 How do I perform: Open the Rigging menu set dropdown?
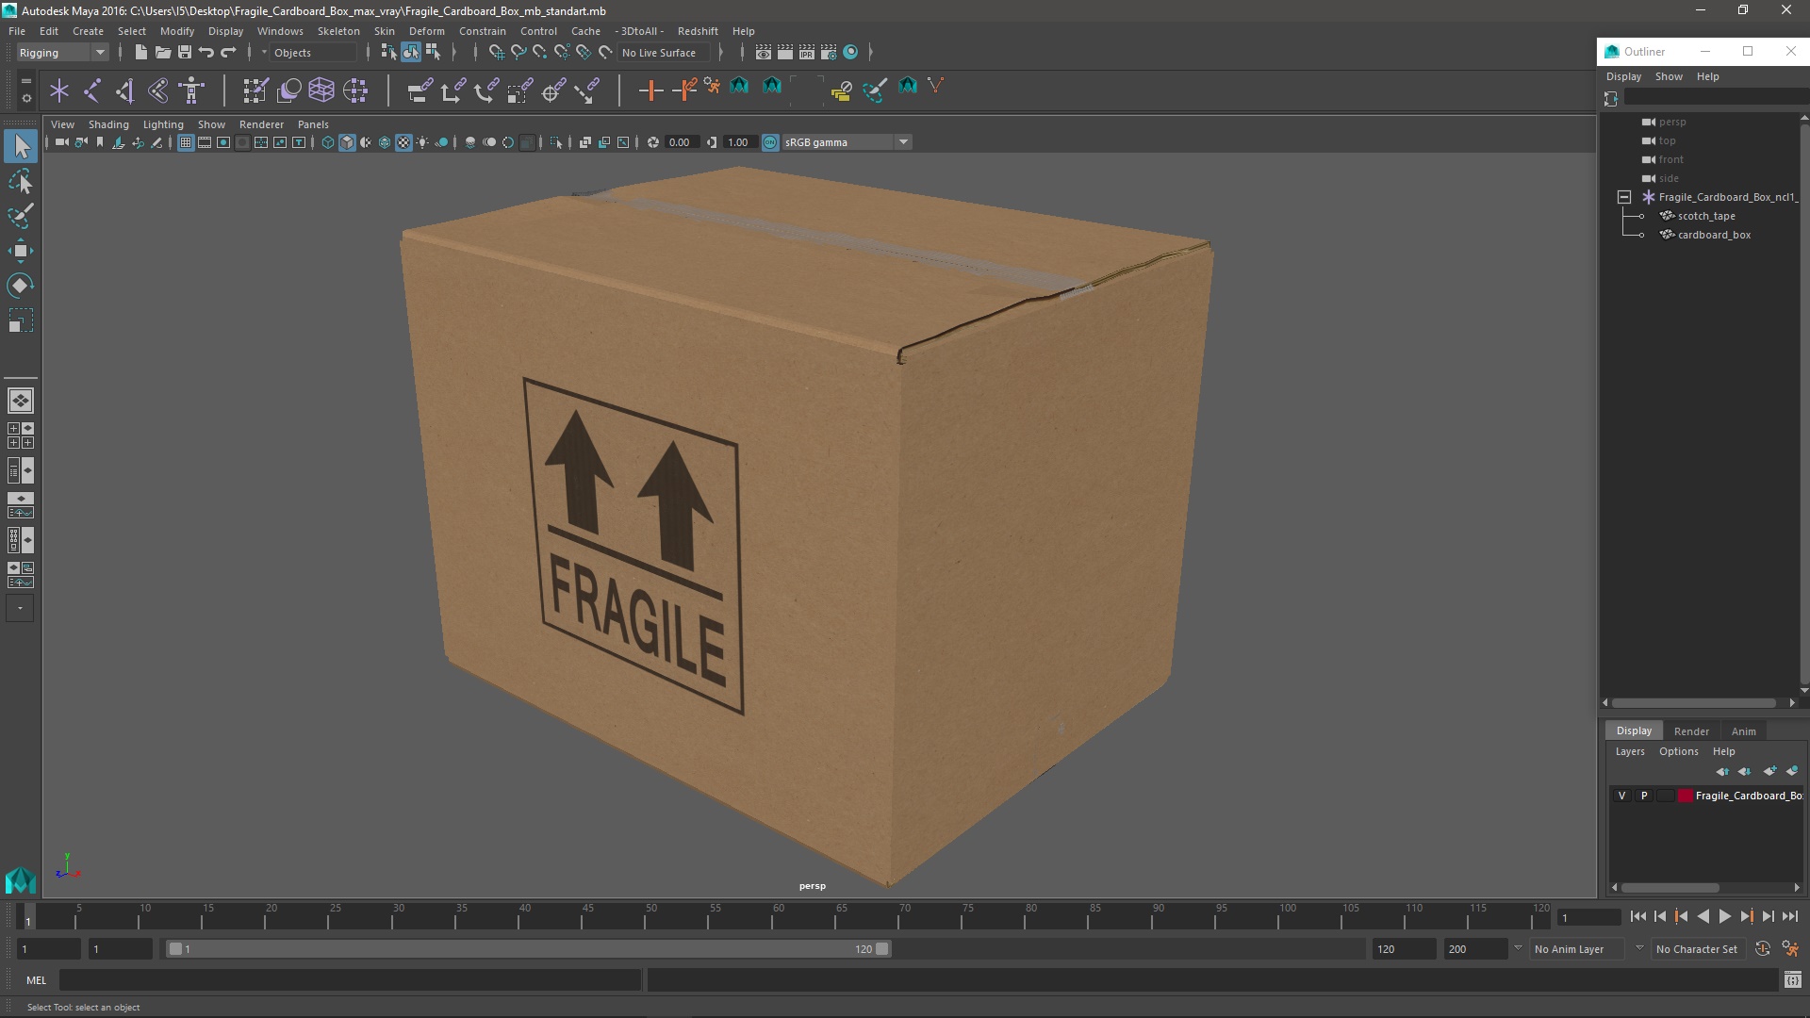[x=62, y=53]
